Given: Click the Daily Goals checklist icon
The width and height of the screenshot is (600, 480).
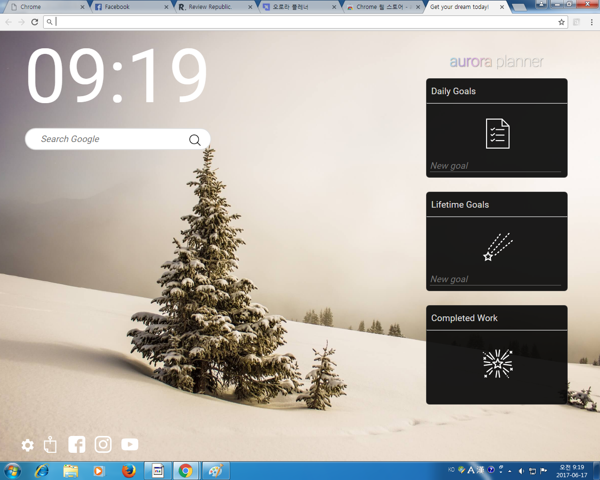Looking at the screenshot, I should point(497,134).
